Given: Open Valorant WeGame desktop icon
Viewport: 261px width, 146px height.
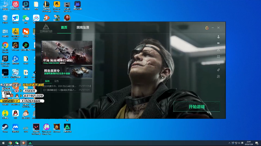Looking at the screenshot, I should (36, 129).
